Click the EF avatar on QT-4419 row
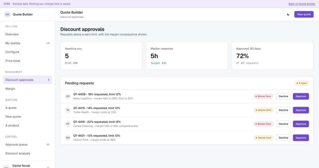Image resolution: width=319 pixels, height=168 pixels. pos(68,124)
